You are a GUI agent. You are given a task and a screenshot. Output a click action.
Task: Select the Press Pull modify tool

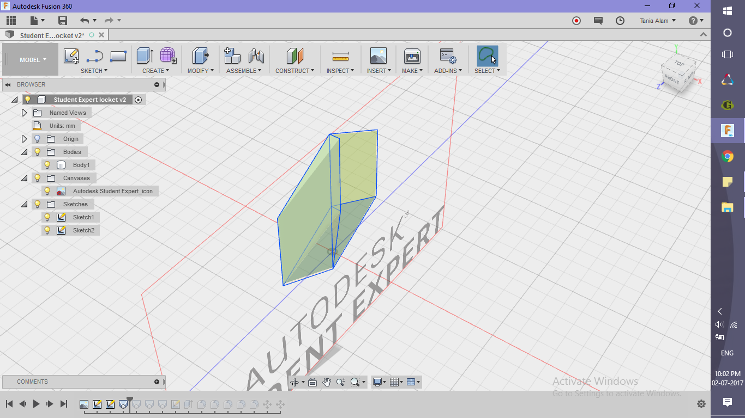201,56
